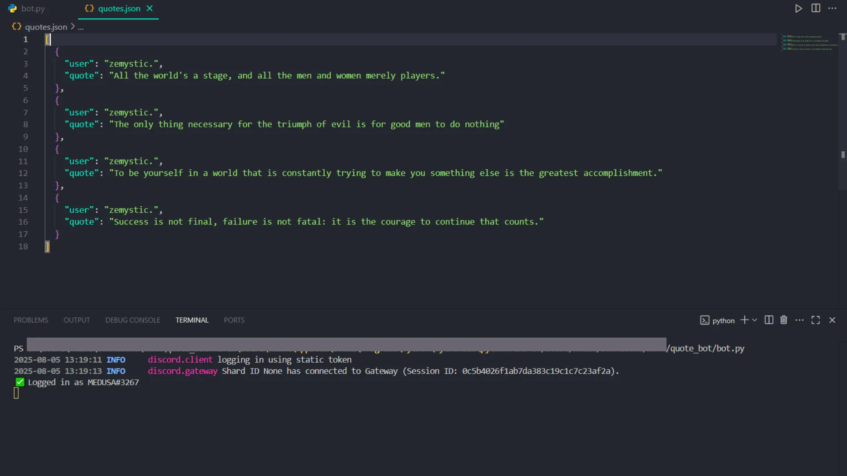Split the terminal pane
The width and height of the screenshot is (847, 476).
click(769, 320)
